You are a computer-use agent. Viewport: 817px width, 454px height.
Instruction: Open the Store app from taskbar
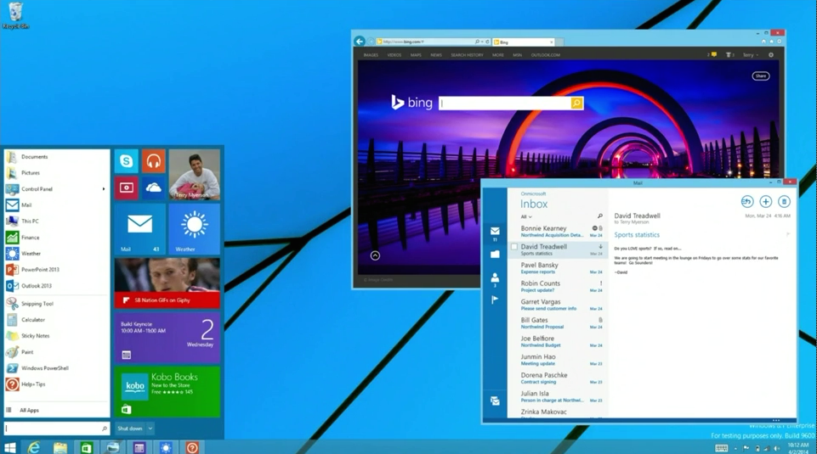click(x=87, y=447)
